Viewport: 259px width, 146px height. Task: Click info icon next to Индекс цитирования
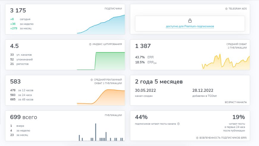90,44
